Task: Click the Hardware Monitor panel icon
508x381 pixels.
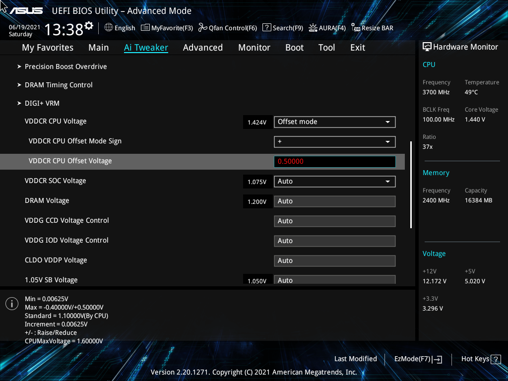Action: [x=427, y=46]
